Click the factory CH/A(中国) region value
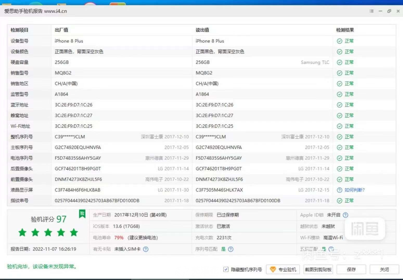The image size is (403, 280). 66,83
